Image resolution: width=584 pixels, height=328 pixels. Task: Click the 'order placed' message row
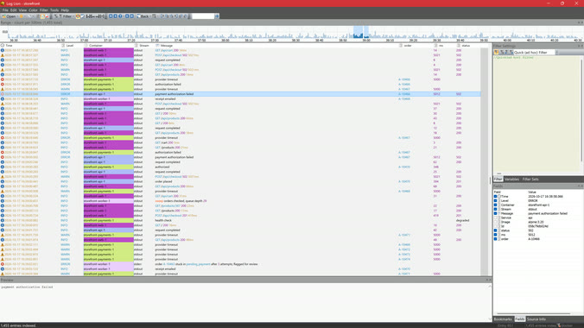click(x=163, y=181)
